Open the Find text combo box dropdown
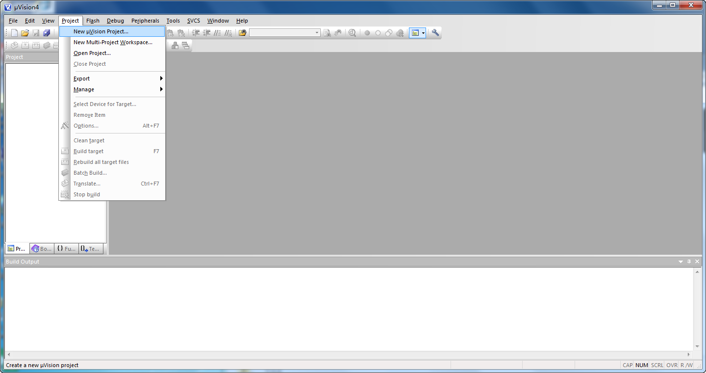 (317, 33)
